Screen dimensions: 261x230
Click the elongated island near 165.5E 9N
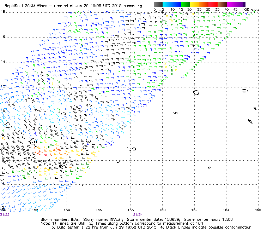coord(250,121)
